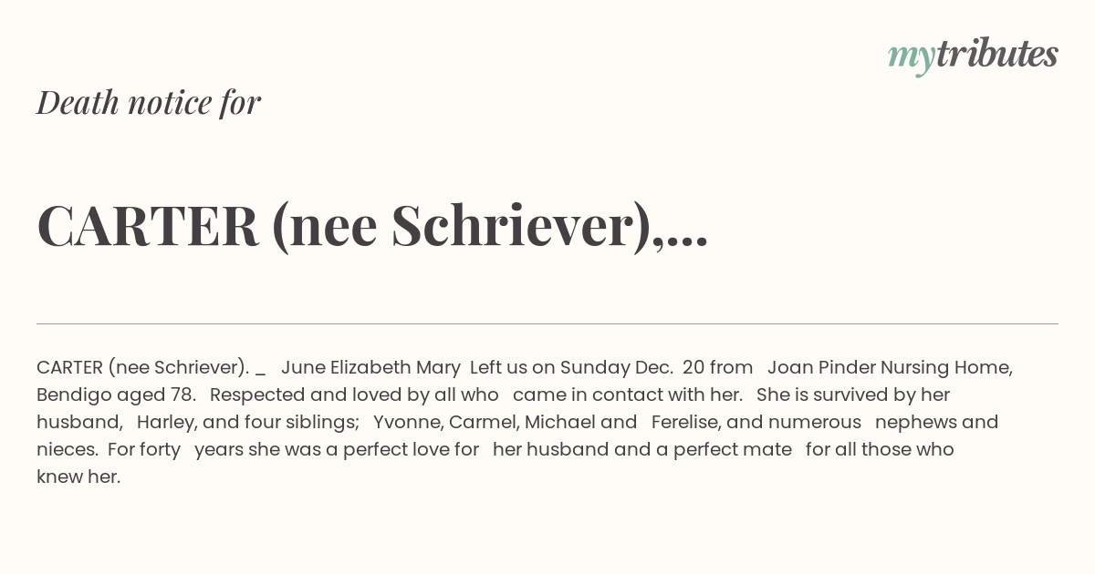Select the 'Death notice for' heading
The width and height of the screenshot is (1095, 574).
click(x=149, y=102)
